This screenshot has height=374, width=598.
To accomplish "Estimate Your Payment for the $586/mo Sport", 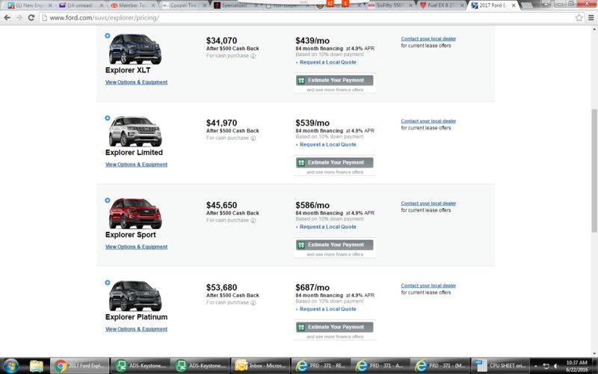I will (x=334, y=245).
